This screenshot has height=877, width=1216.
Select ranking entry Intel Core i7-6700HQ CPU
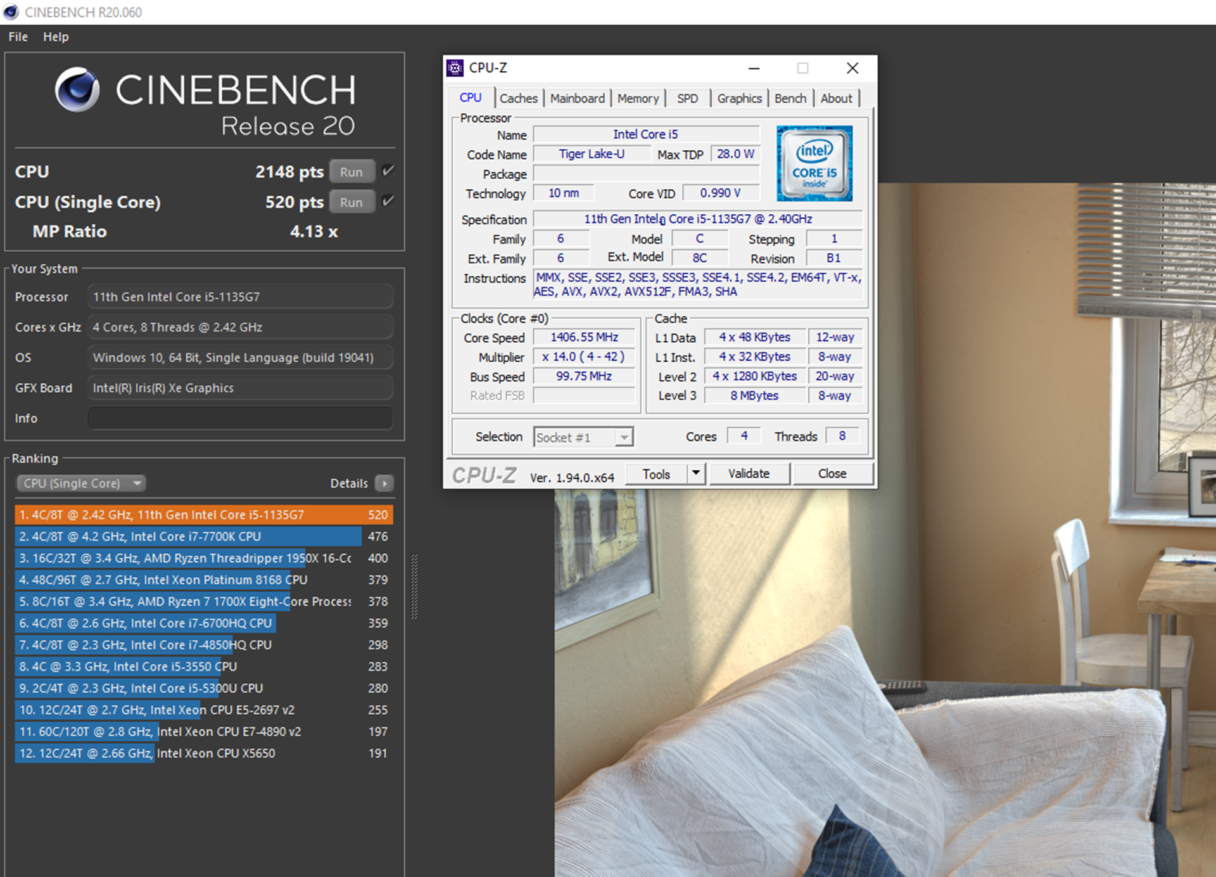(x=204, y=623)
